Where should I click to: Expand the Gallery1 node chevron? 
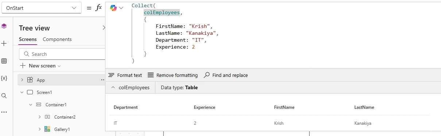[x=39, y=129]
